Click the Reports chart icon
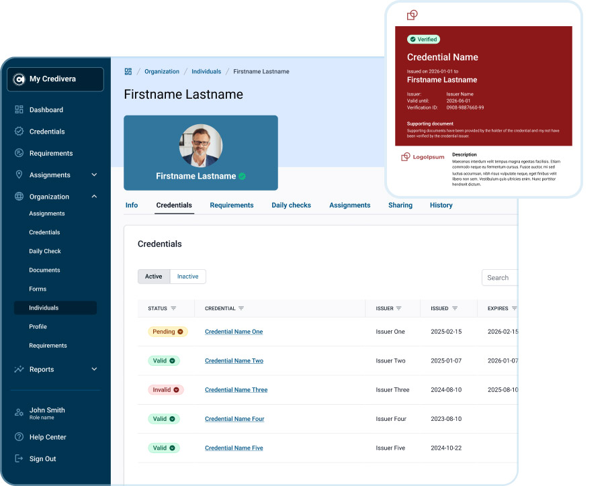 click(x=19, y=369)
